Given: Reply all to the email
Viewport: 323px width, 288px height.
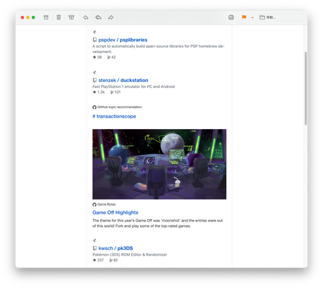Looking at the screenshot, I should (x=98, y=17).
